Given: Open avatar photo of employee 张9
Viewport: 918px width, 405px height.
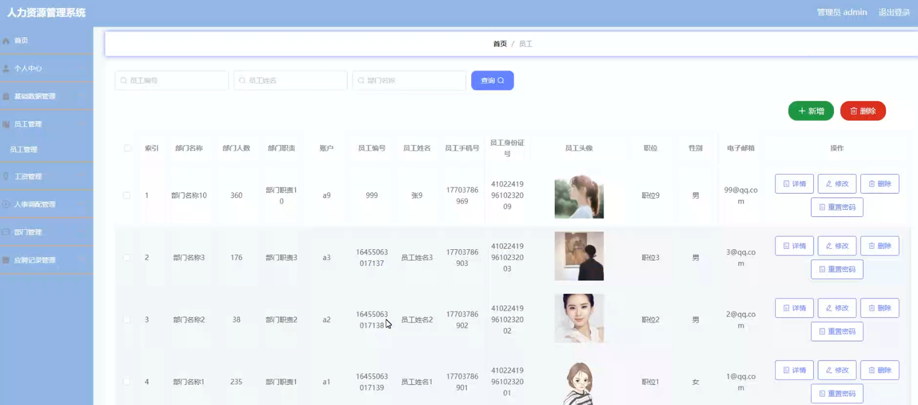Looking at the screenshot, I should coord(579,195).
